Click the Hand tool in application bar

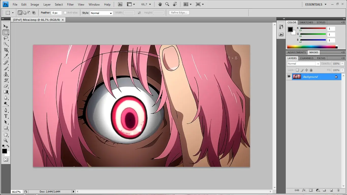coord(160,4)
